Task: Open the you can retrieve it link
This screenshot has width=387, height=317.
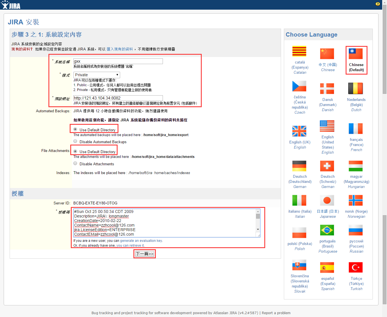Action: pos(130,246)
